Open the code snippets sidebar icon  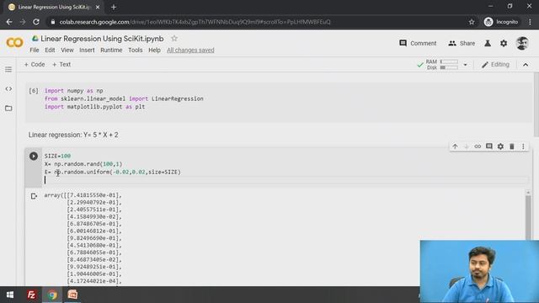coord(8,89)
